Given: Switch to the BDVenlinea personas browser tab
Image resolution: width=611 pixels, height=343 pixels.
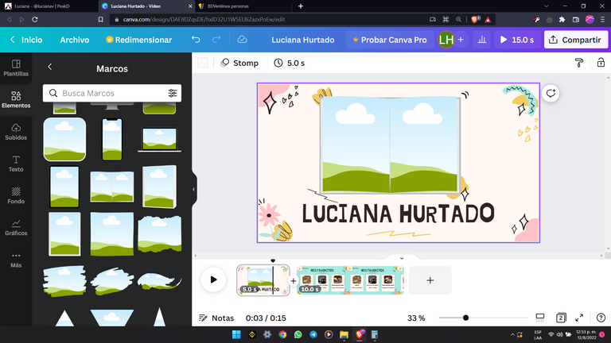Looking at the screenshot, I should click(242, 6).
